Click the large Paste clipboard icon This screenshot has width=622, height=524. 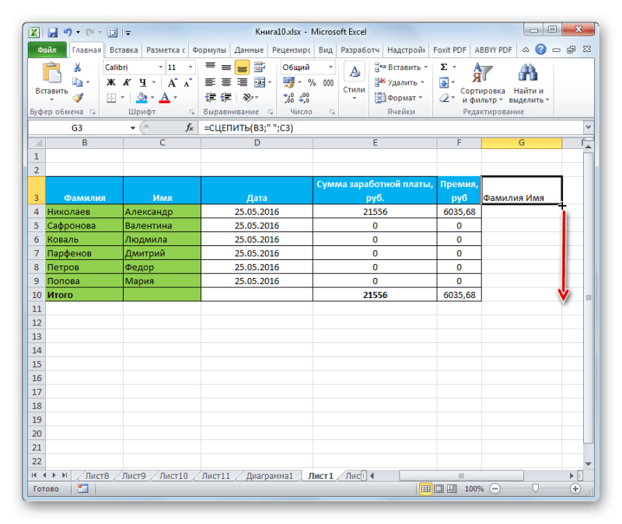(52, 73)
